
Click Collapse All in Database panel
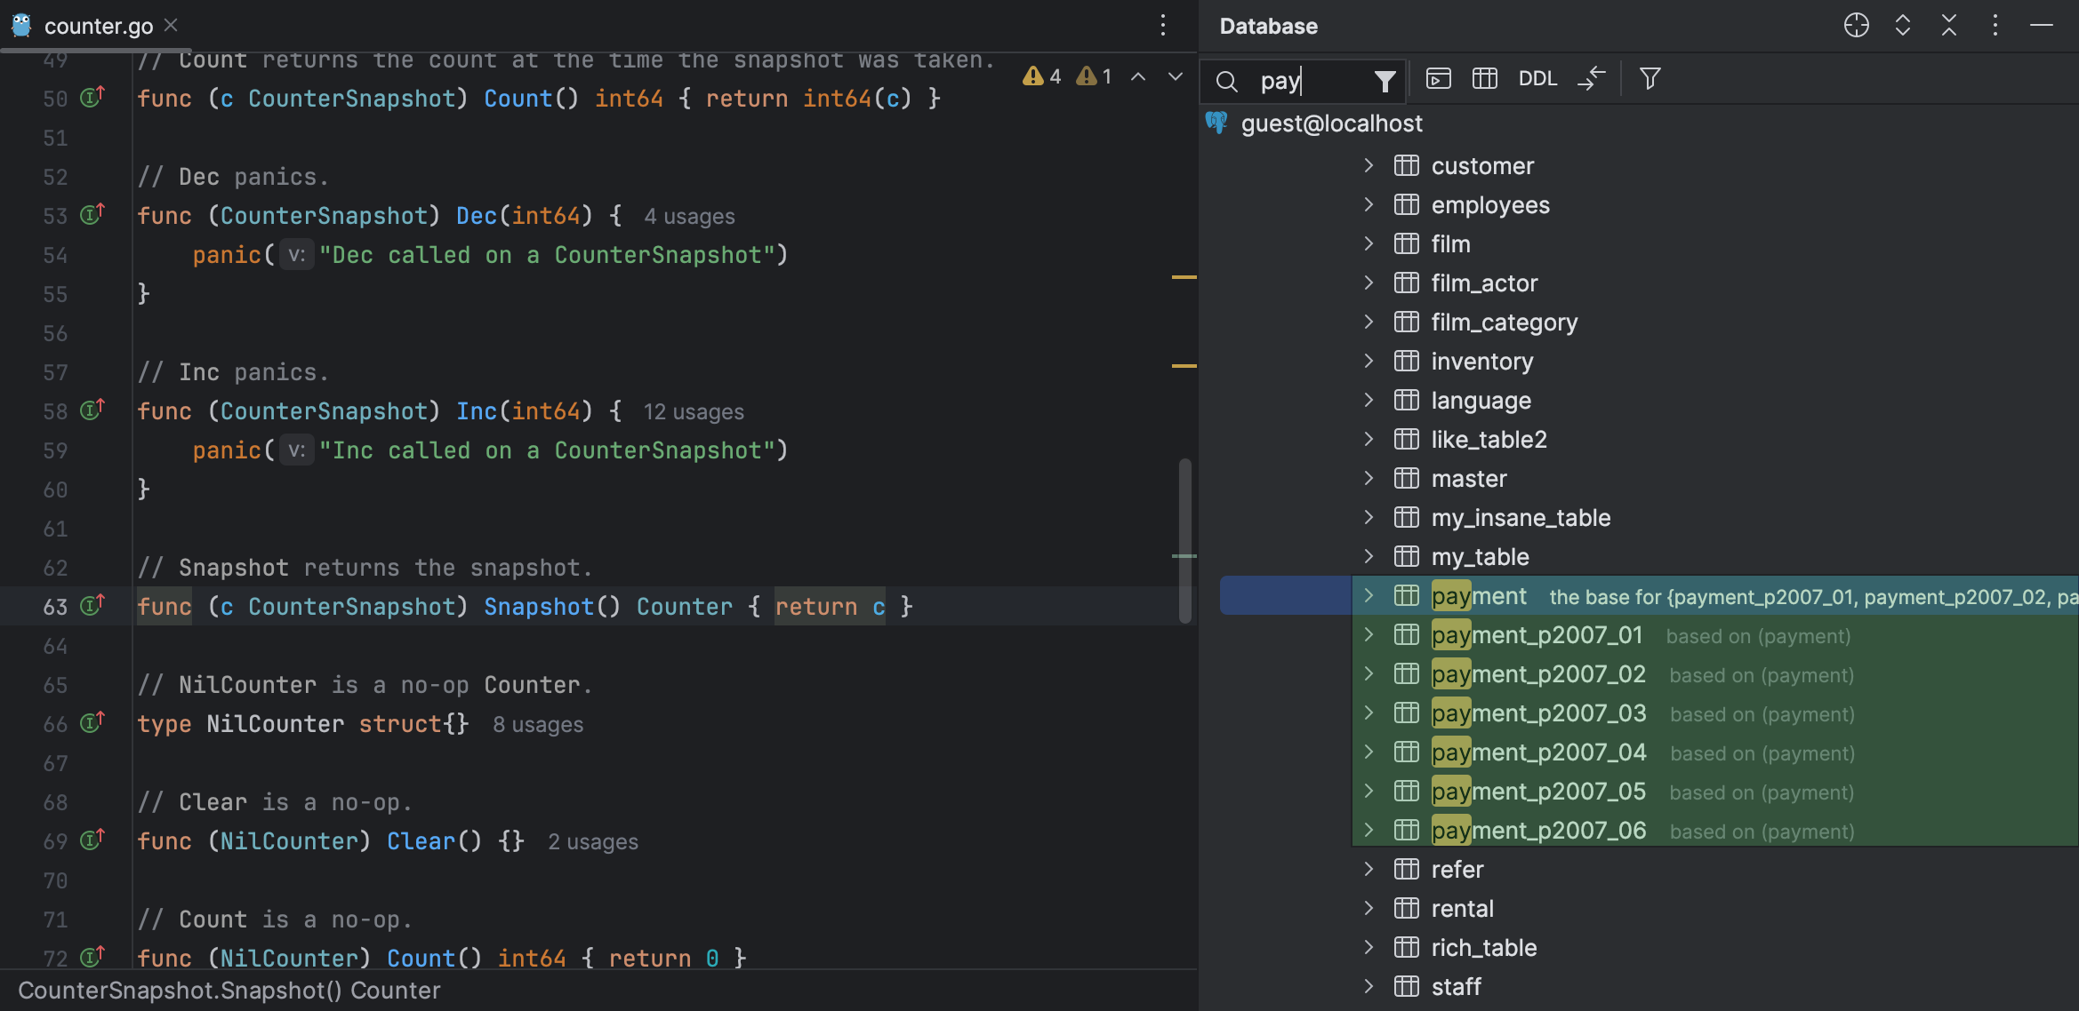point(1948,26)
